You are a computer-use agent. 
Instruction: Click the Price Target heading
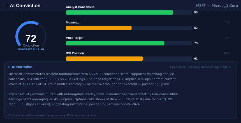coord(75,38)
